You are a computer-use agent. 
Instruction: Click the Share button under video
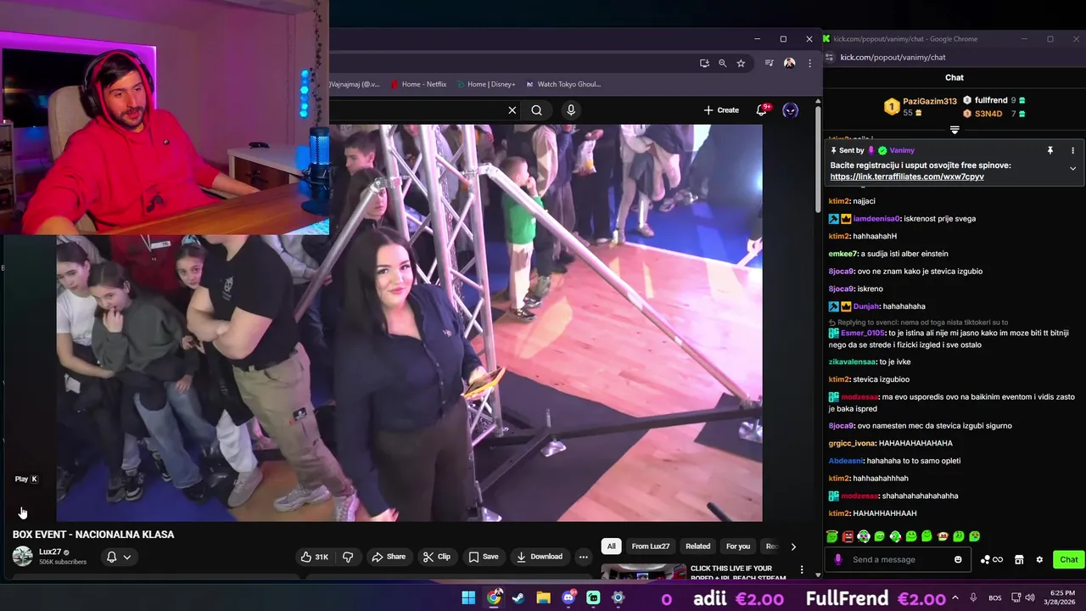(389, 557)
